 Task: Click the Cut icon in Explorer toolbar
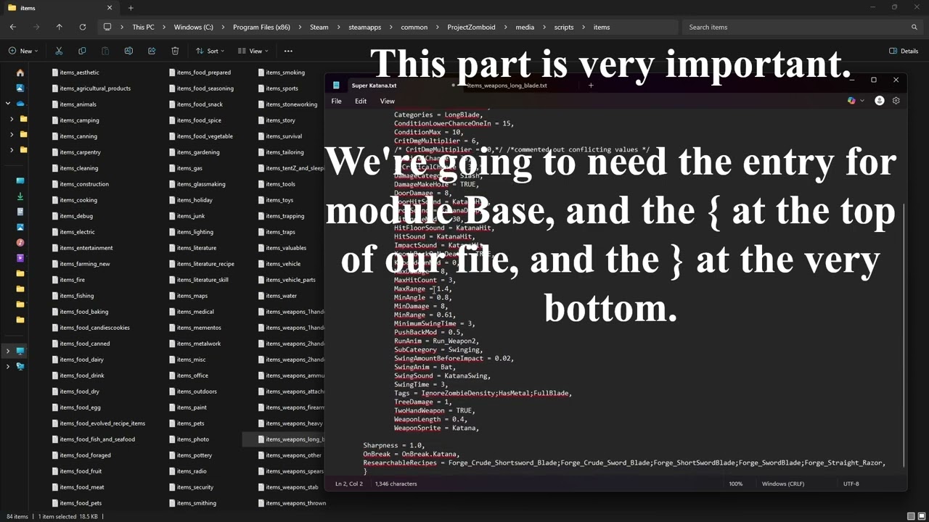coord(59,51)
